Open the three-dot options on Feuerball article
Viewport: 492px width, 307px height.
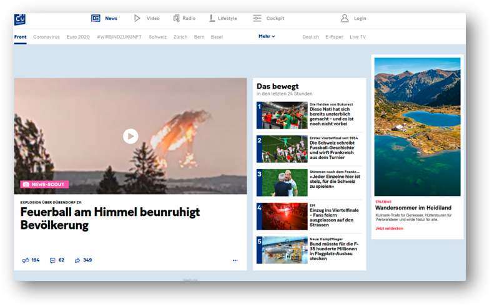[x=235, y=260]
